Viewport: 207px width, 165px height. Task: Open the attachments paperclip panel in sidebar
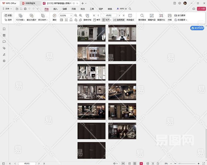click(4, 48)
